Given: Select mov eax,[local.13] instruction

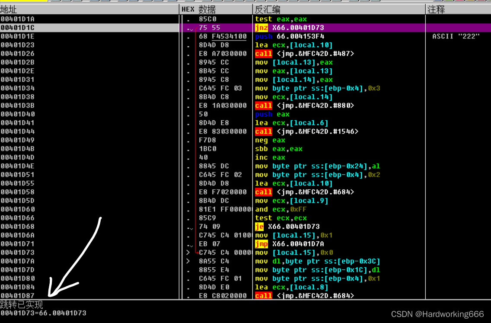Looking at the screenshot, I should point(294,71).
